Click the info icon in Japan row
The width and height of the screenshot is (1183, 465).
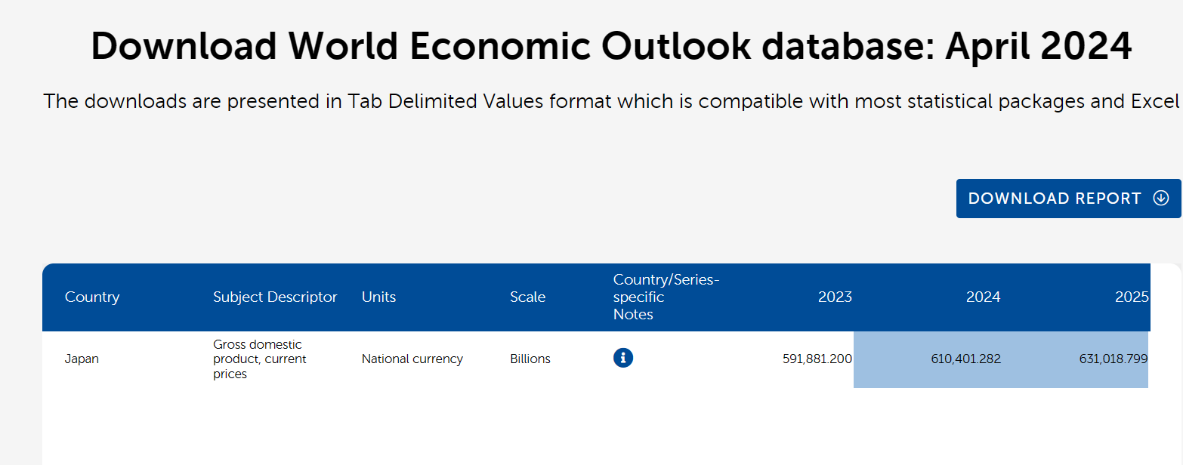coord(622,358)
